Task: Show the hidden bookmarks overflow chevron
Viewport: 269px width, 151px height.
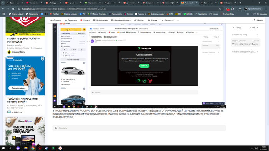Action: (x=248, y=14)
